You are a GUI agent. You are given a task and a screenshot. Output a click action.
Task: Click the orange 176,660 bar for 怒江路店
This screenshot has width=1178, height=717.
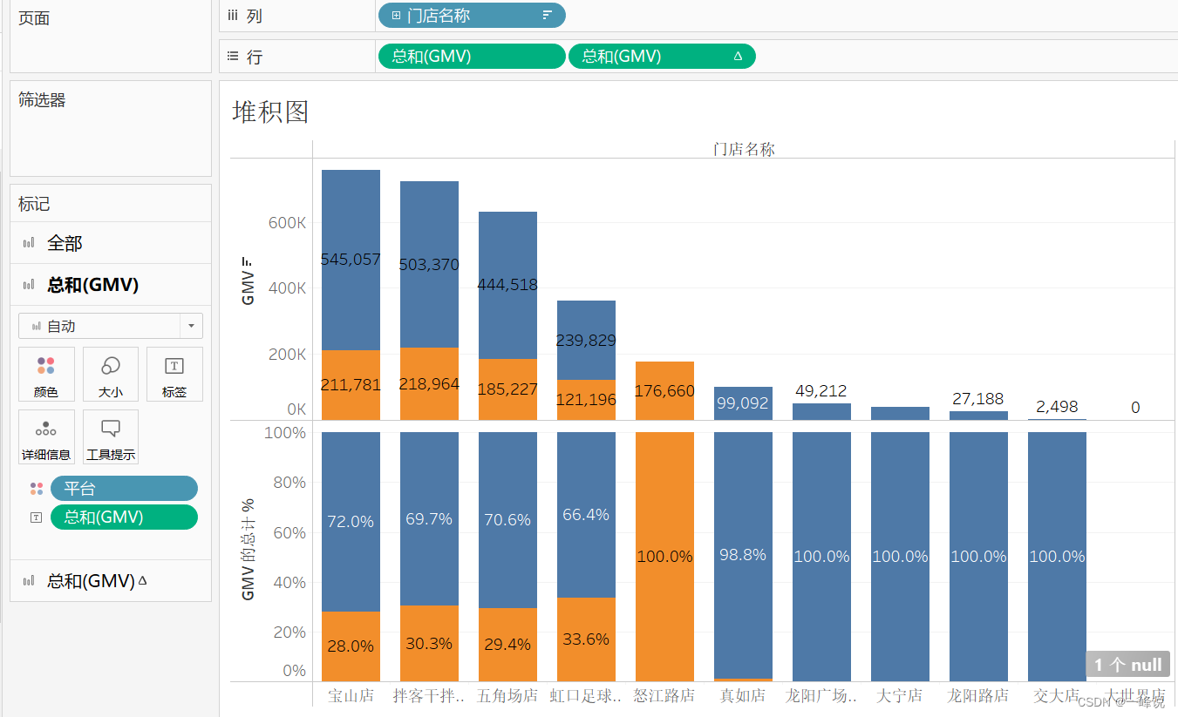coord(664,390)
